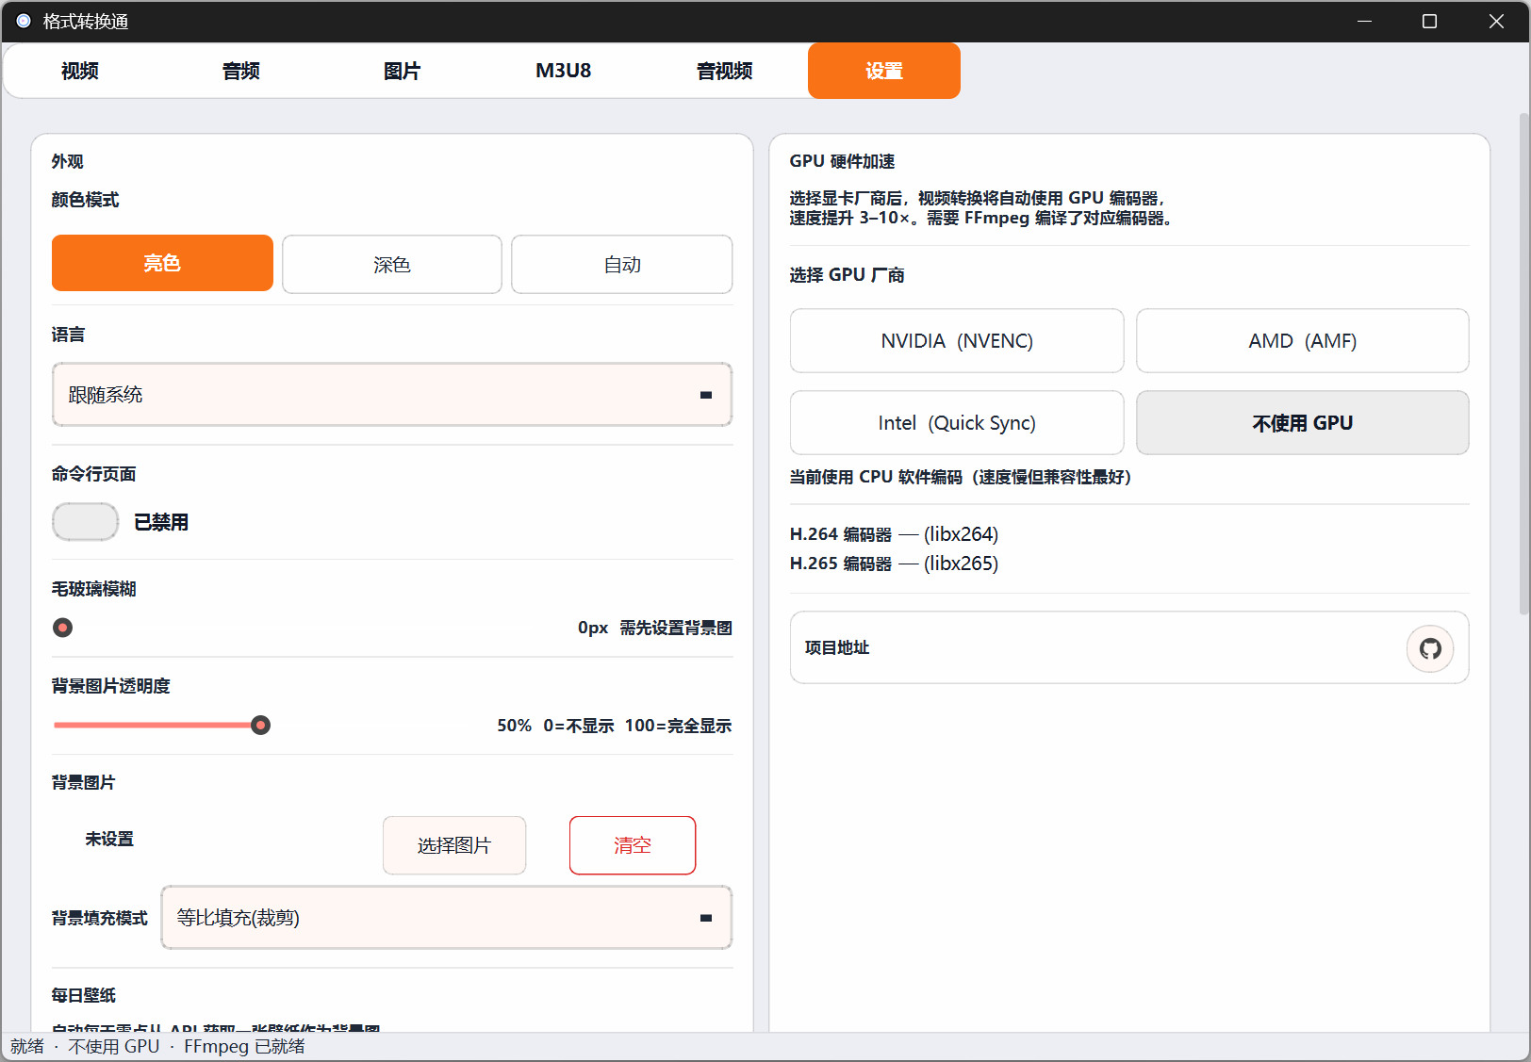Click the H.264 编码器 (libx264) text

pos(894,534)
